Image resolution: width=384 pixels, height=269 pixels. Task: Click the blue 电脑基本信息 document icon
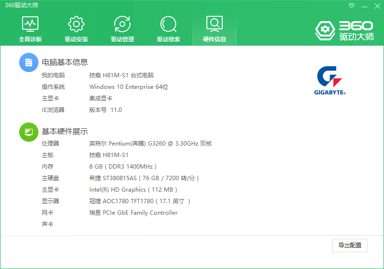(x=29, y=62)
